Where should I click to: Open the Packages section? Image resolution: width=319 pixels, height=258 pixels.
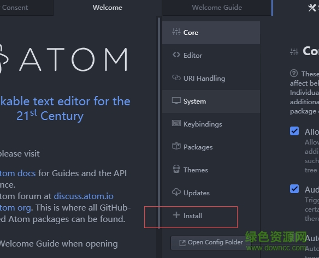click(211, 147)
